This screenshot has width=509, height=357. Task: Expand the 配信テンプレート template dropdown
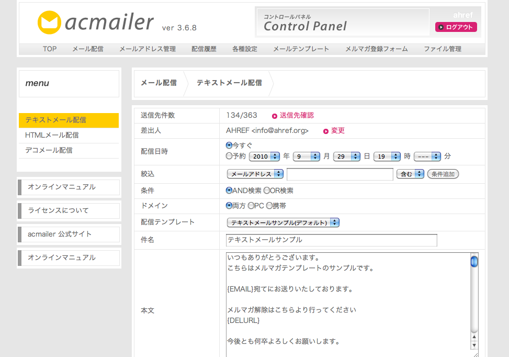283,222
